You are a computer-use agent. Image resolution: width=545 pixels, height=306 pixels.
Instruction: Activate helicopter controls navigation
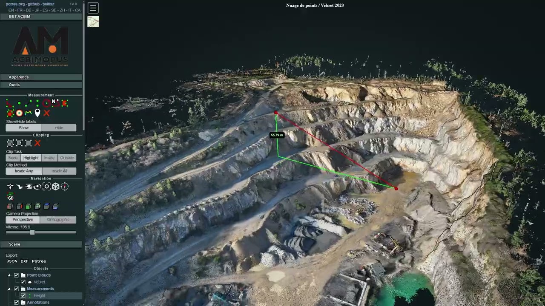[x=29, y=187]
